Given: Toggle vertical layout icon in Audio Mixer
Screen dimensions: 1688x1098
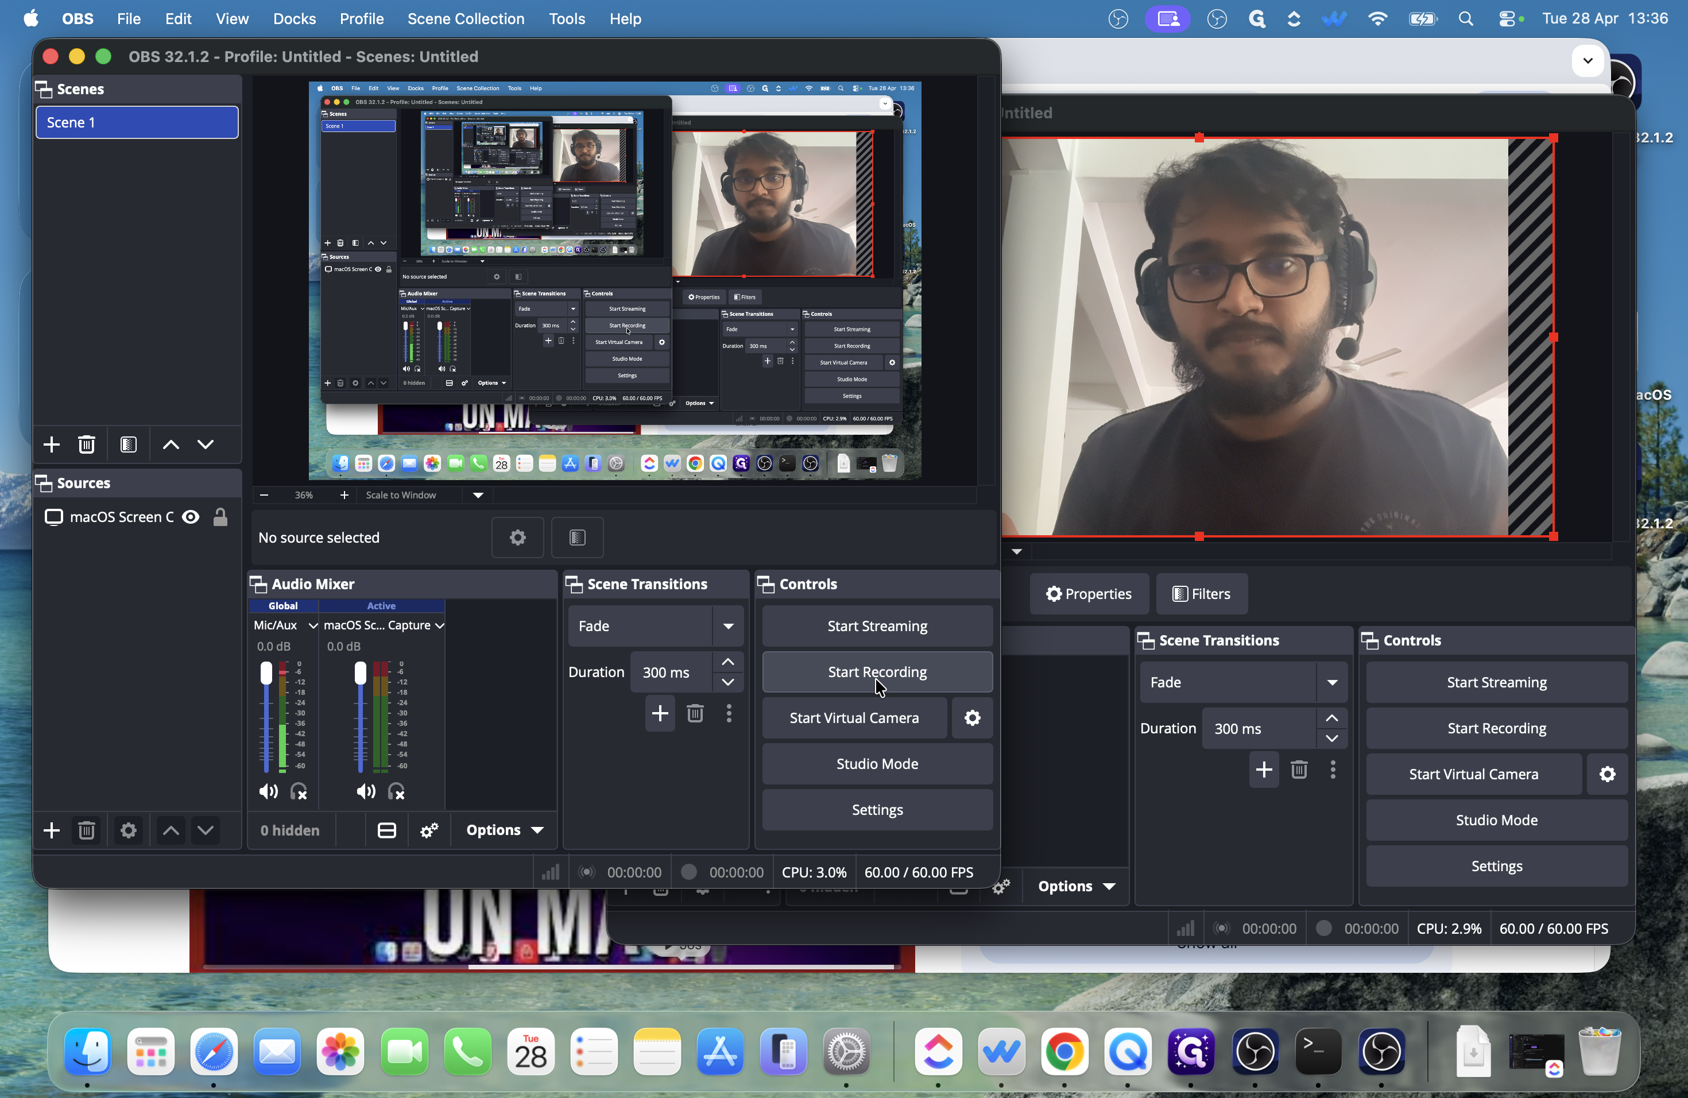Looking at the screenshot, I should tap(386, 830).
